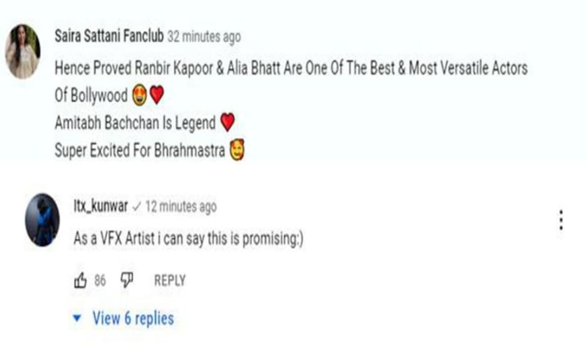
Task: Click the smiling emoji after Bhrahmastra
Action: coord(237,150)
